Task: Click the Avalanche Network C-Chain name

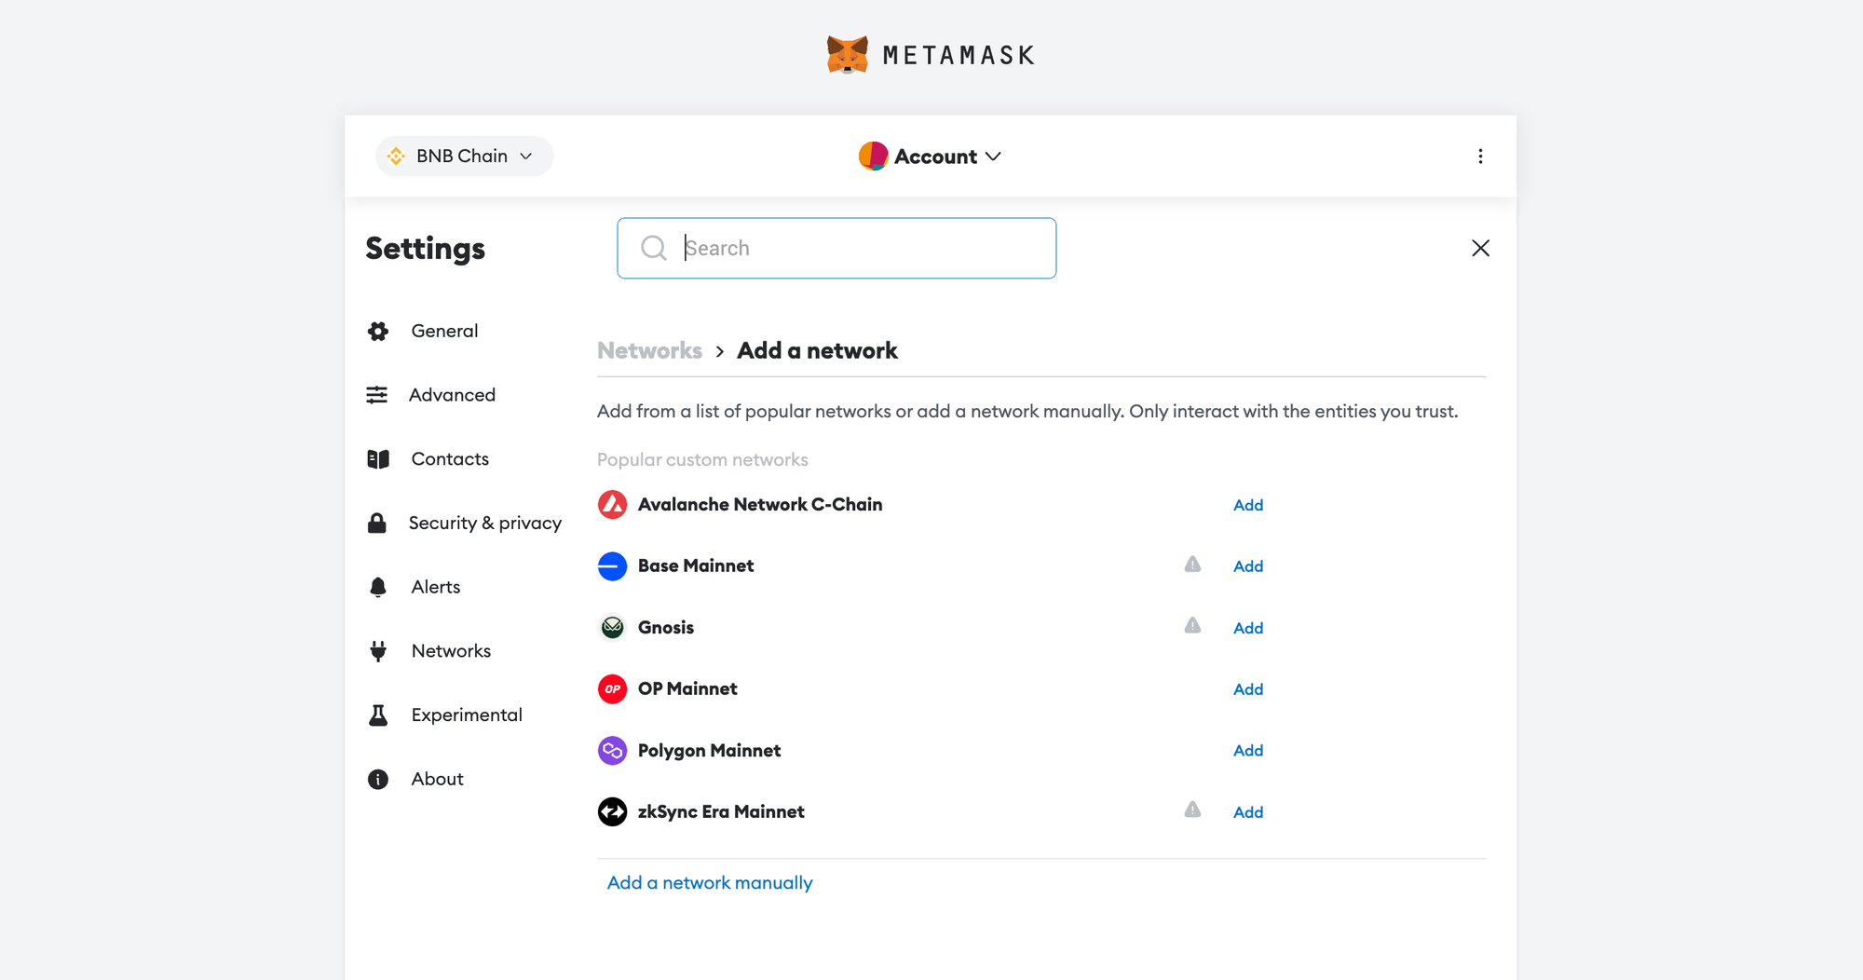Action: [760, 505]
